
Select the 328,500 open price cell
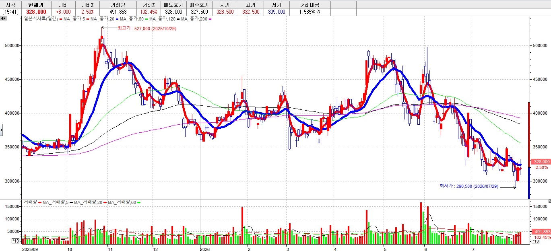pos(225,12)
